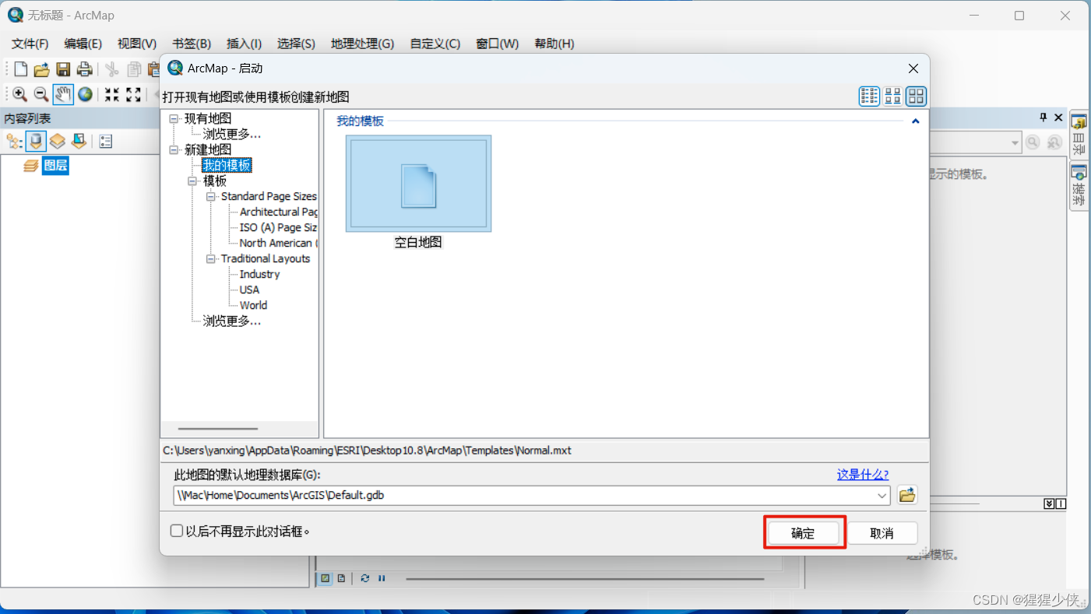Open a map with the folder icon

coord(42,69)
